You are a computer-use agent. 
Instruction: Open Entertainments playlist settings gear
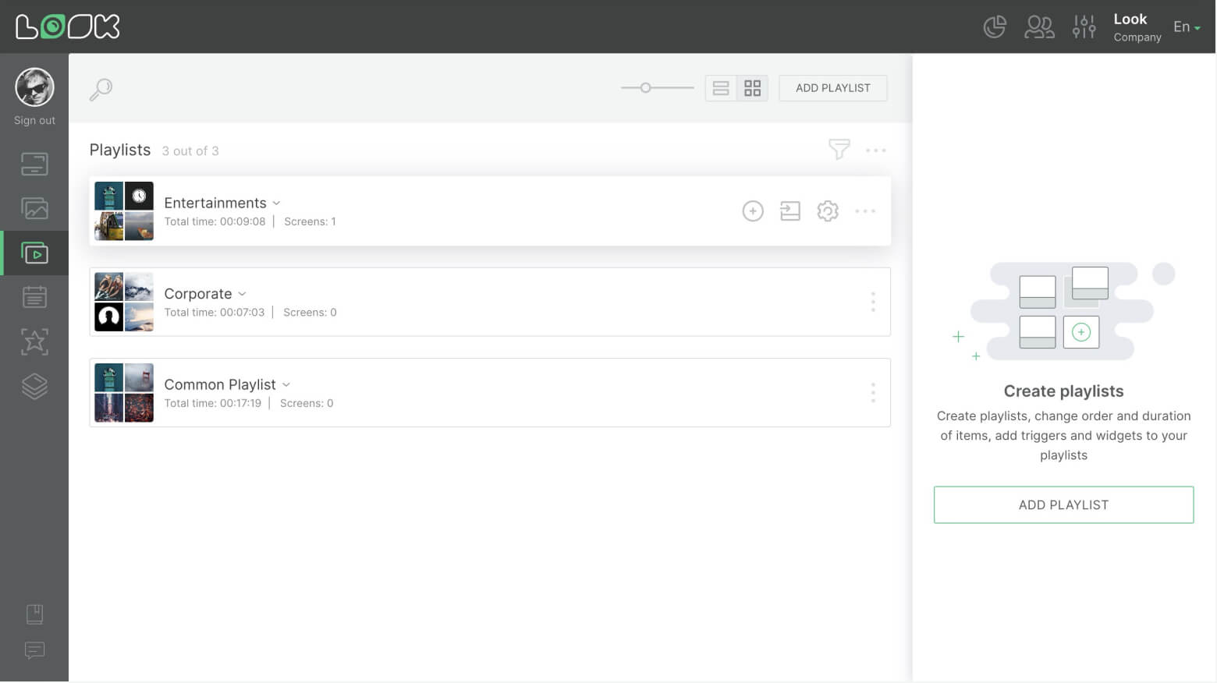827,211
